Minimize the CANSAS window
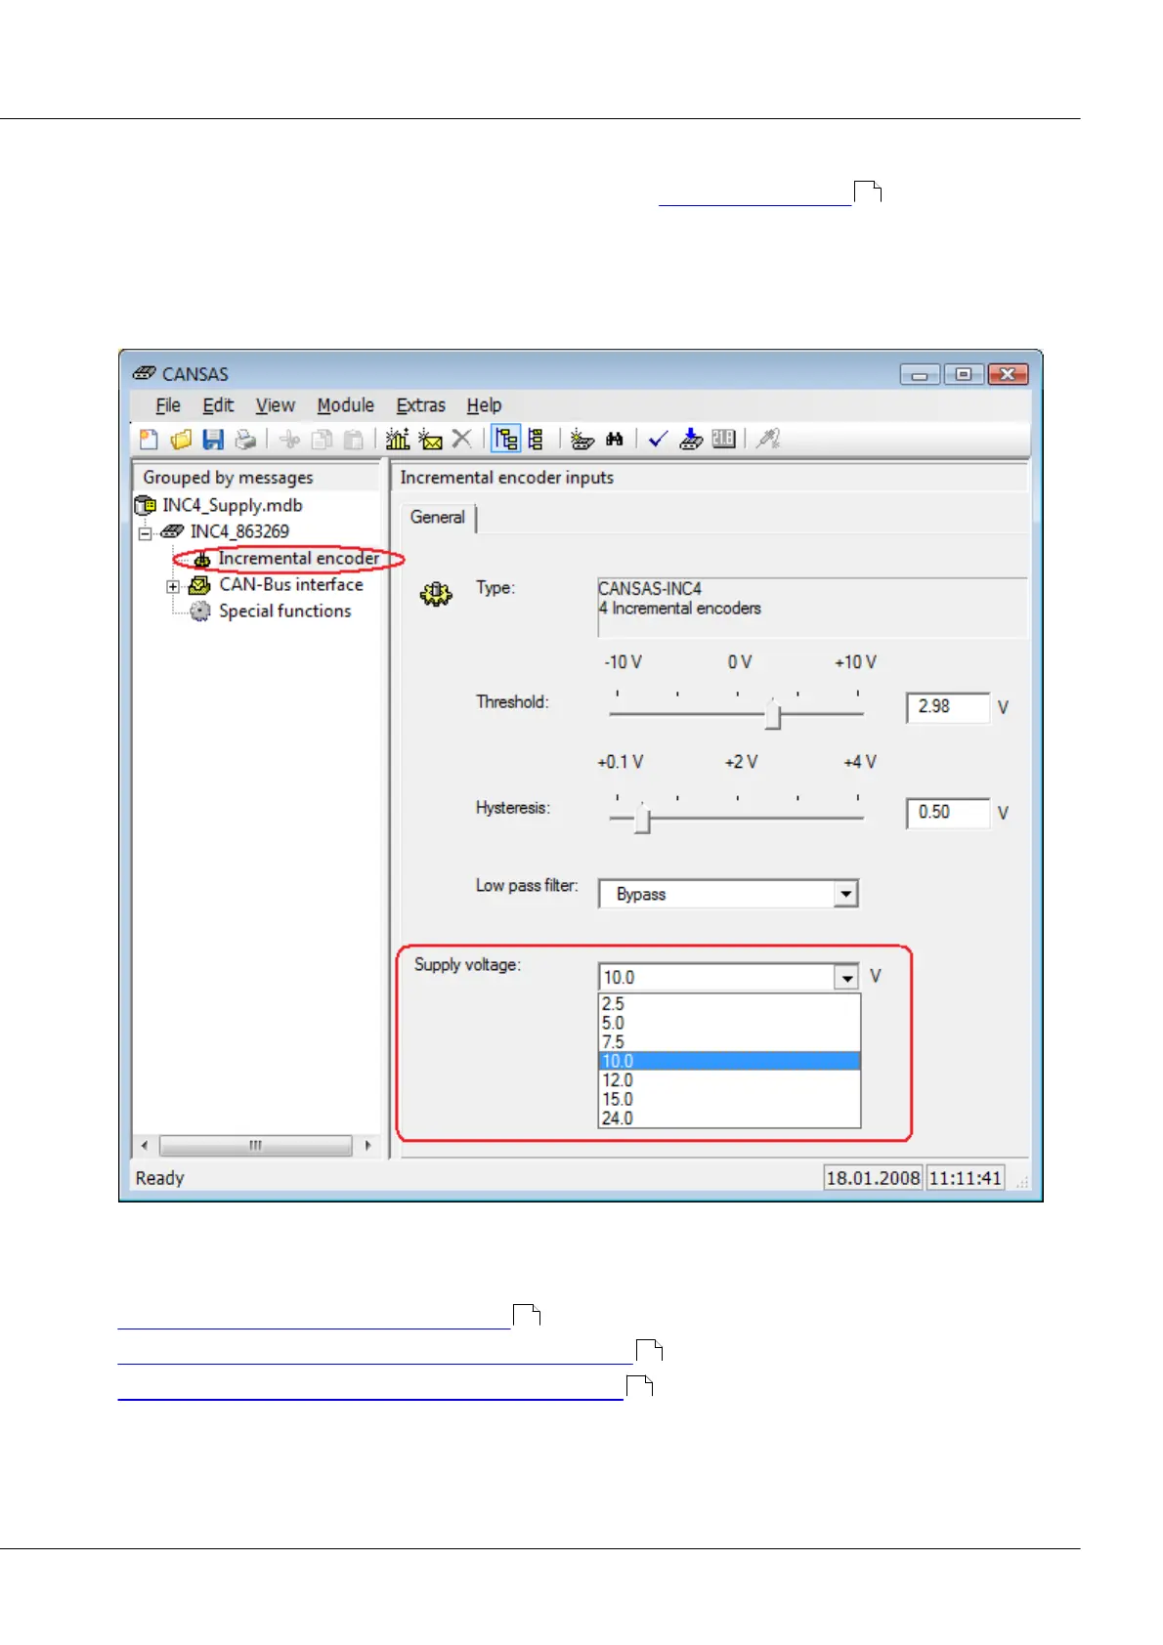1163x1645 pixels. tap(920, 374)
